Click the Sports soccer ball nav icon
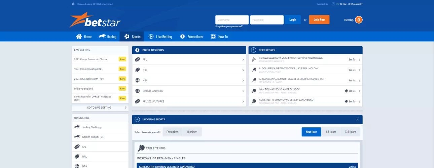This screenshot has height=168, width=434. pos(127,37)
